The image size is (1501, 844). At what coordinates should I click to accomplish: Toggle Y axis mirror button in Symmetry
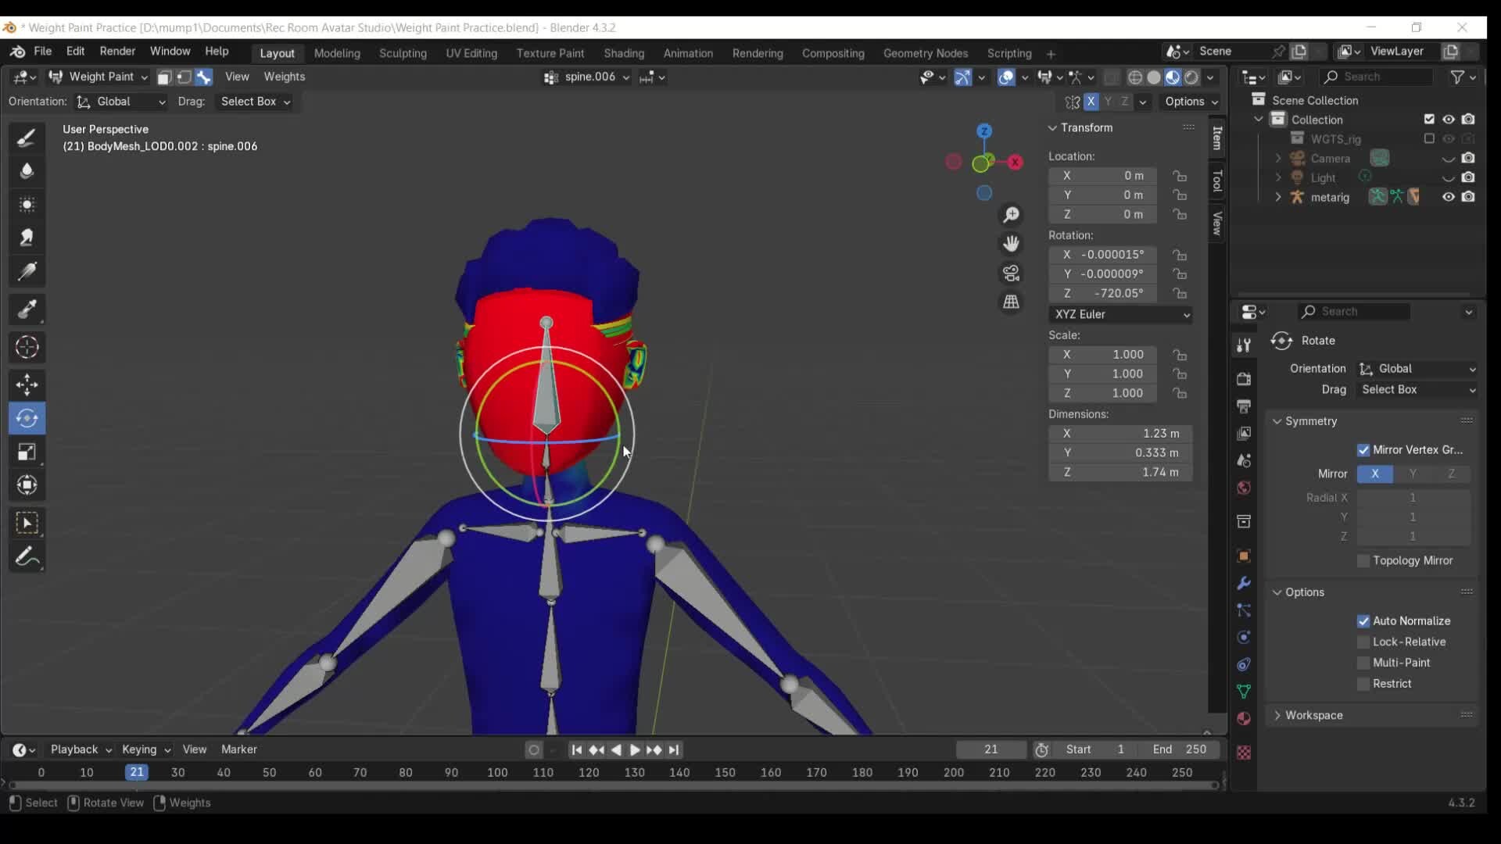pos(1413,474)
